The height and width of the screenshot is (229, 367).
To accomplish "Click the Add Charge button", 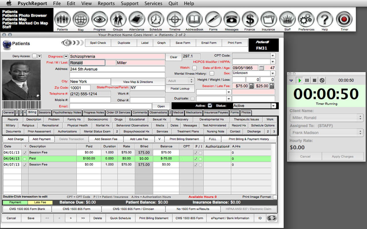I will pos(16,139).
